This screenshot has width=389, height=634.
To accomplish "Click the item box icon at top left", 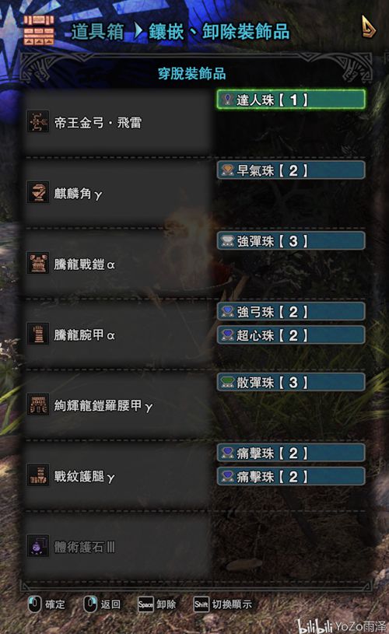I will coord(38,30).
